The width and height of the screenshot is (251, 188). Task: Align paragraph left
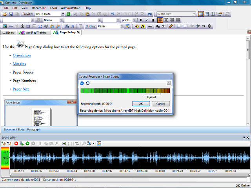160,20
